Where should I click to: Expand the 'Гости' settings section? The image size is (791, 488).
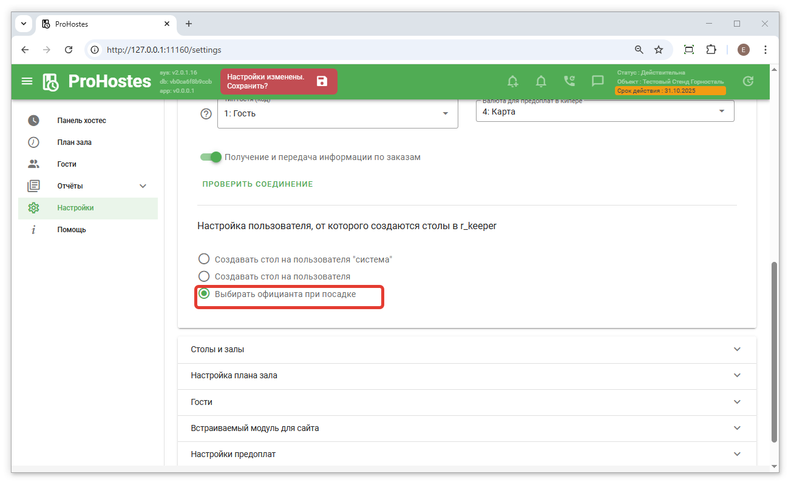point(466,402)
